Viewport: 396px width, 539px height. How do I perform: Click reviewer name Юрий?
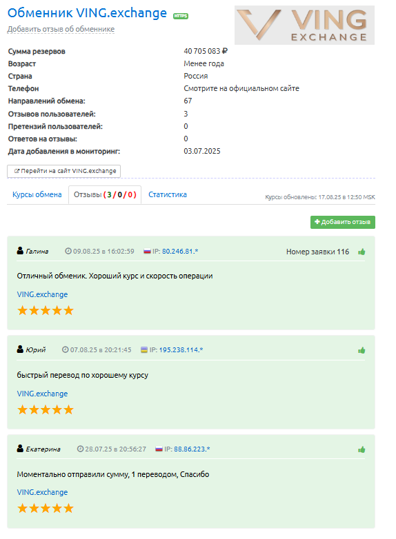point(36,350)
